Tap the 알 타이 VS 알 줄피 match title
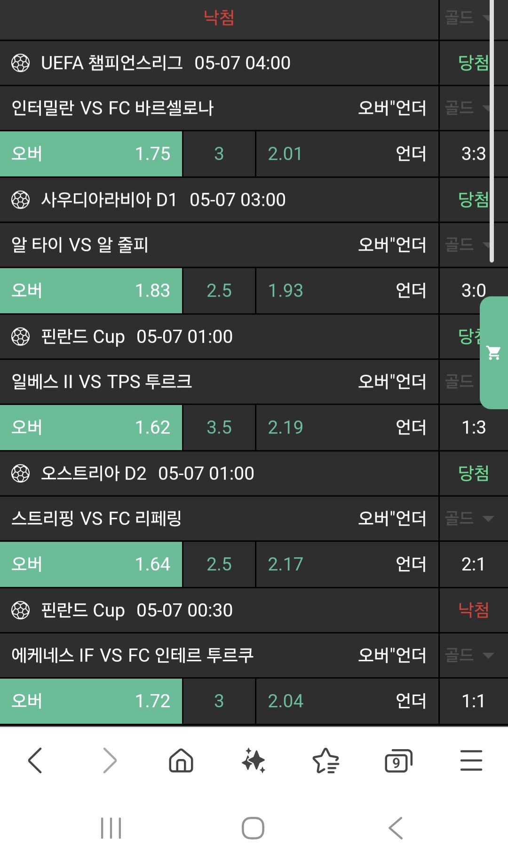Screen dimensions: 508x862 click(x=80, y=245)
